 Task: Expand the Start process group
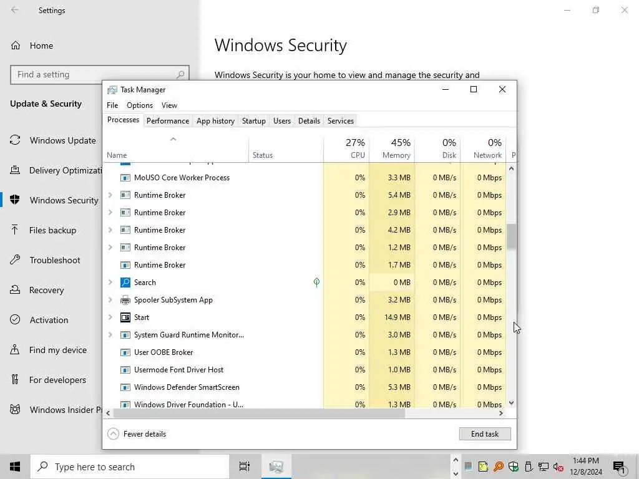[110, 317]
